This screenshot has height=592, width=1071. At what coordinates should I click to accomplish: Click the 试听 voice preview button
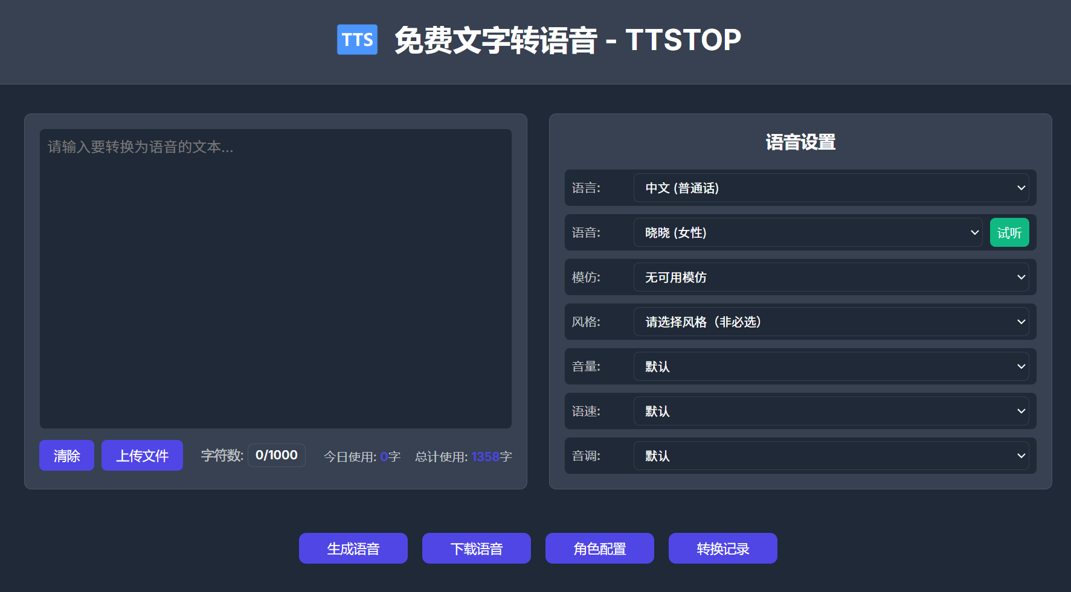[1009, 232]
